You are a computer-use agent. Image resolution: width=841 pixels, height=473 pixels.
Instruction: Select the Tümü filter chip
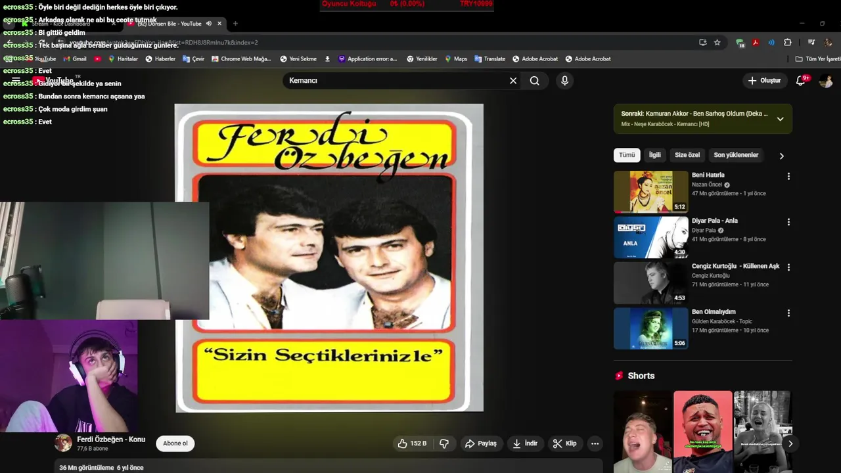pyautogui.click(x=627, y=155)
